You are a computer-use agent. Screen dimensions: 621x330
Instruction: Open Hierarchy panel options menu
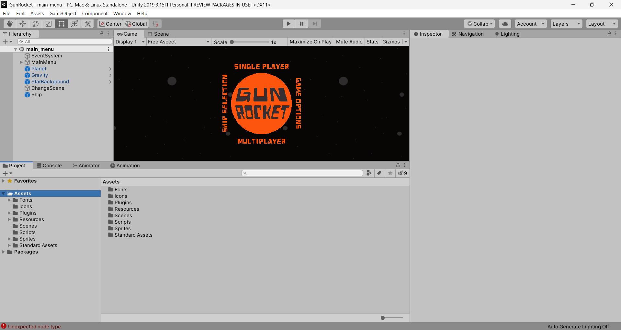coord(108,34)
